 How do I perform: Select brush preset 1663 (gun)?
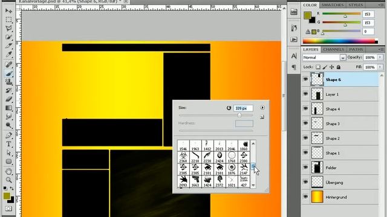coord(195,181)
